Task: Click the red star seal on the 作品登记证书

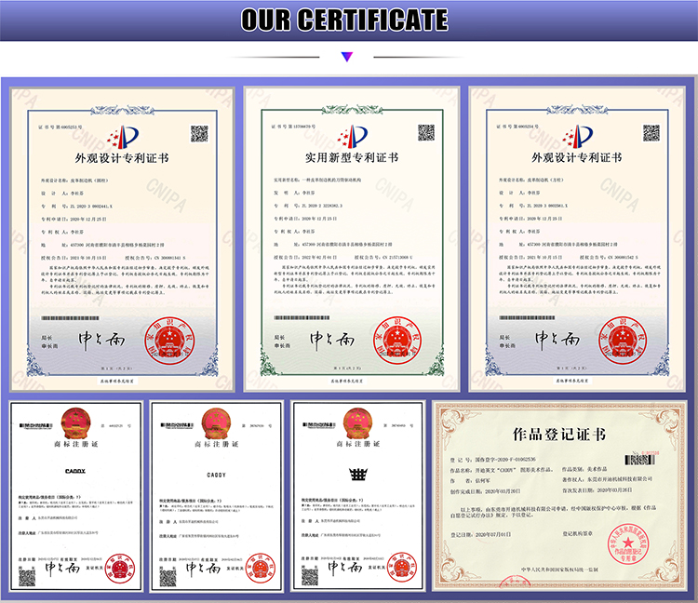Action: click(628, 543)
